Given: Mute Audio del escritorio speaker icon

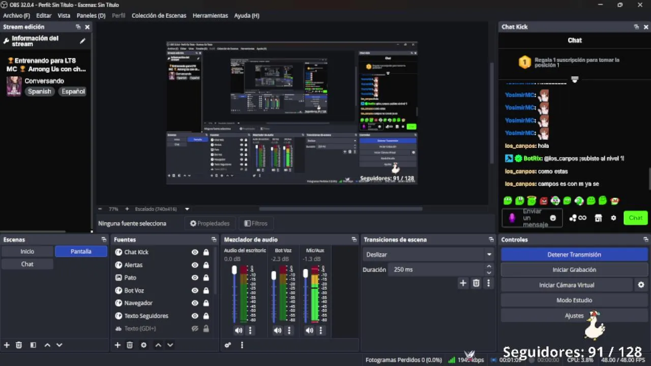Looking at the screenshot, I should 239,330.
